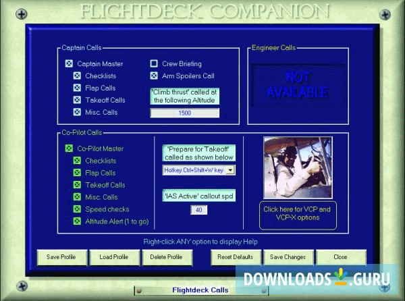Disable Co-Pilot Takeoff Calls

tap(77, 185)
